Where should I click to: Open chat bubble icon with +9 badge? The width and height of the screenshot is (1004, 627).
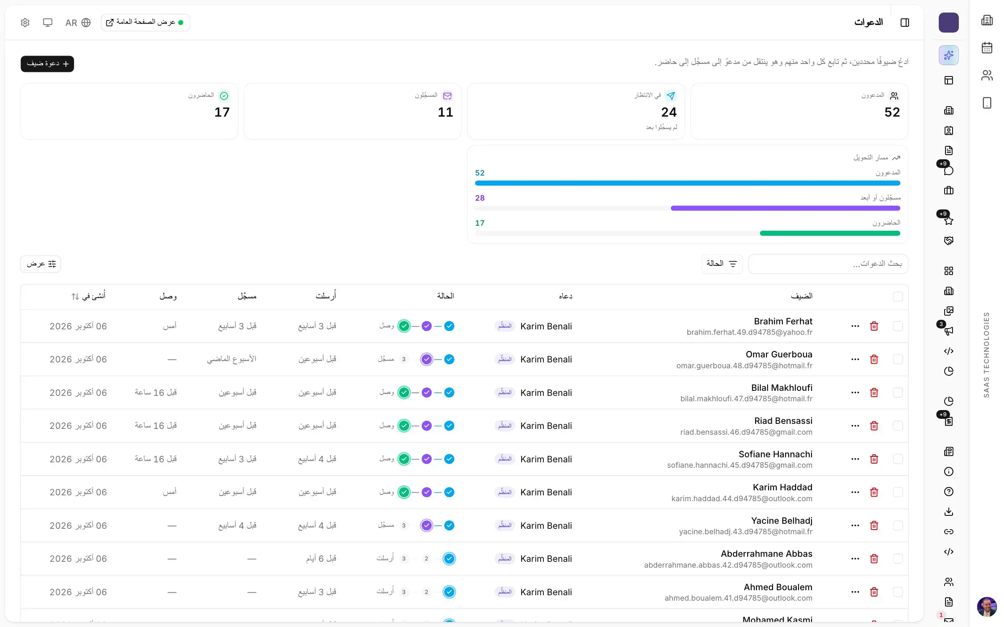click(x=948, y=171)
